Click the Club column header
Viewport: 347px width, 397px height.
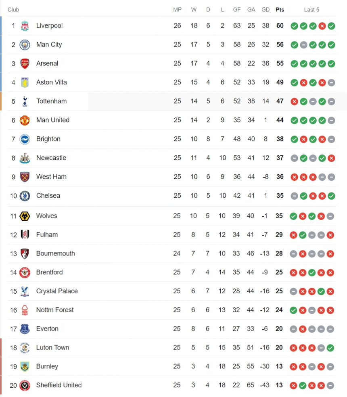click(x=13, y=9)
